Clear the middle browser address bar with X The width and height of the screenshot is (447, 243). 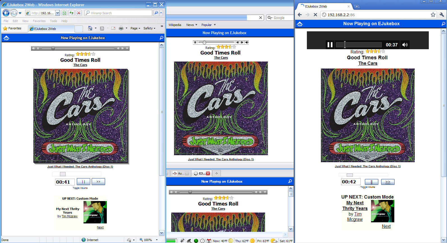[x=261, y=18]
